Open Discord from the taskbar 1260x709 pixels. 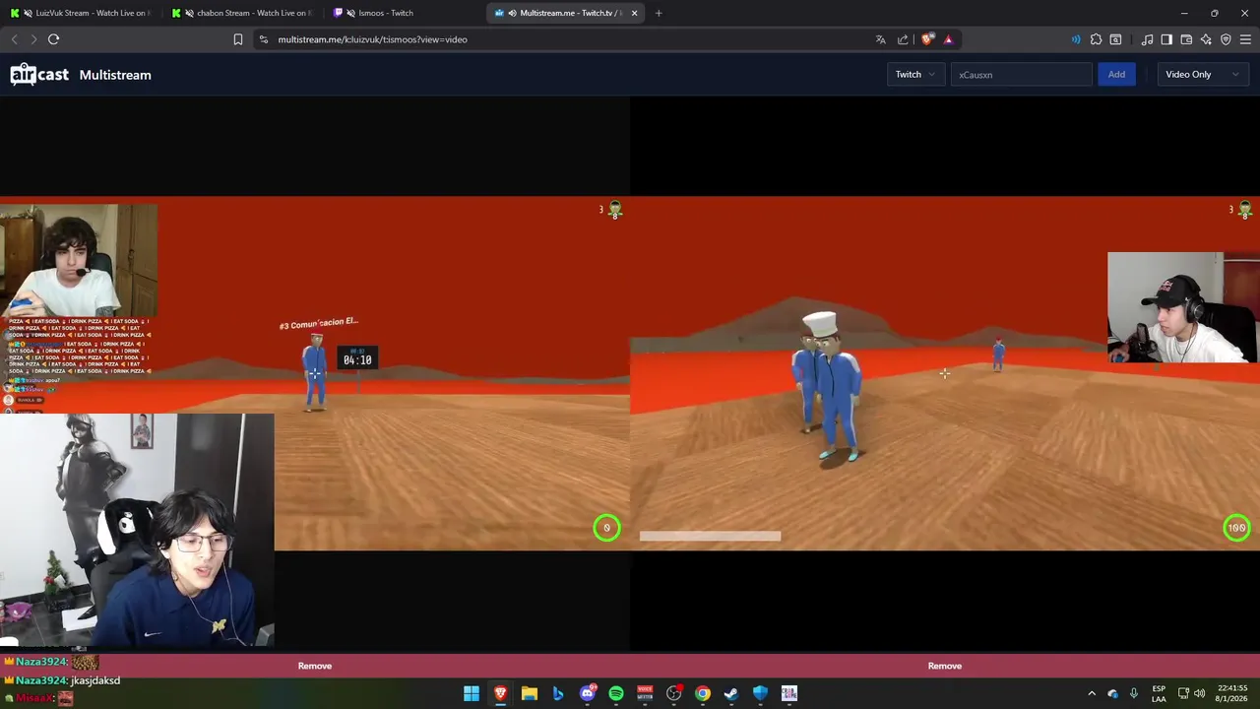[588, 693]
